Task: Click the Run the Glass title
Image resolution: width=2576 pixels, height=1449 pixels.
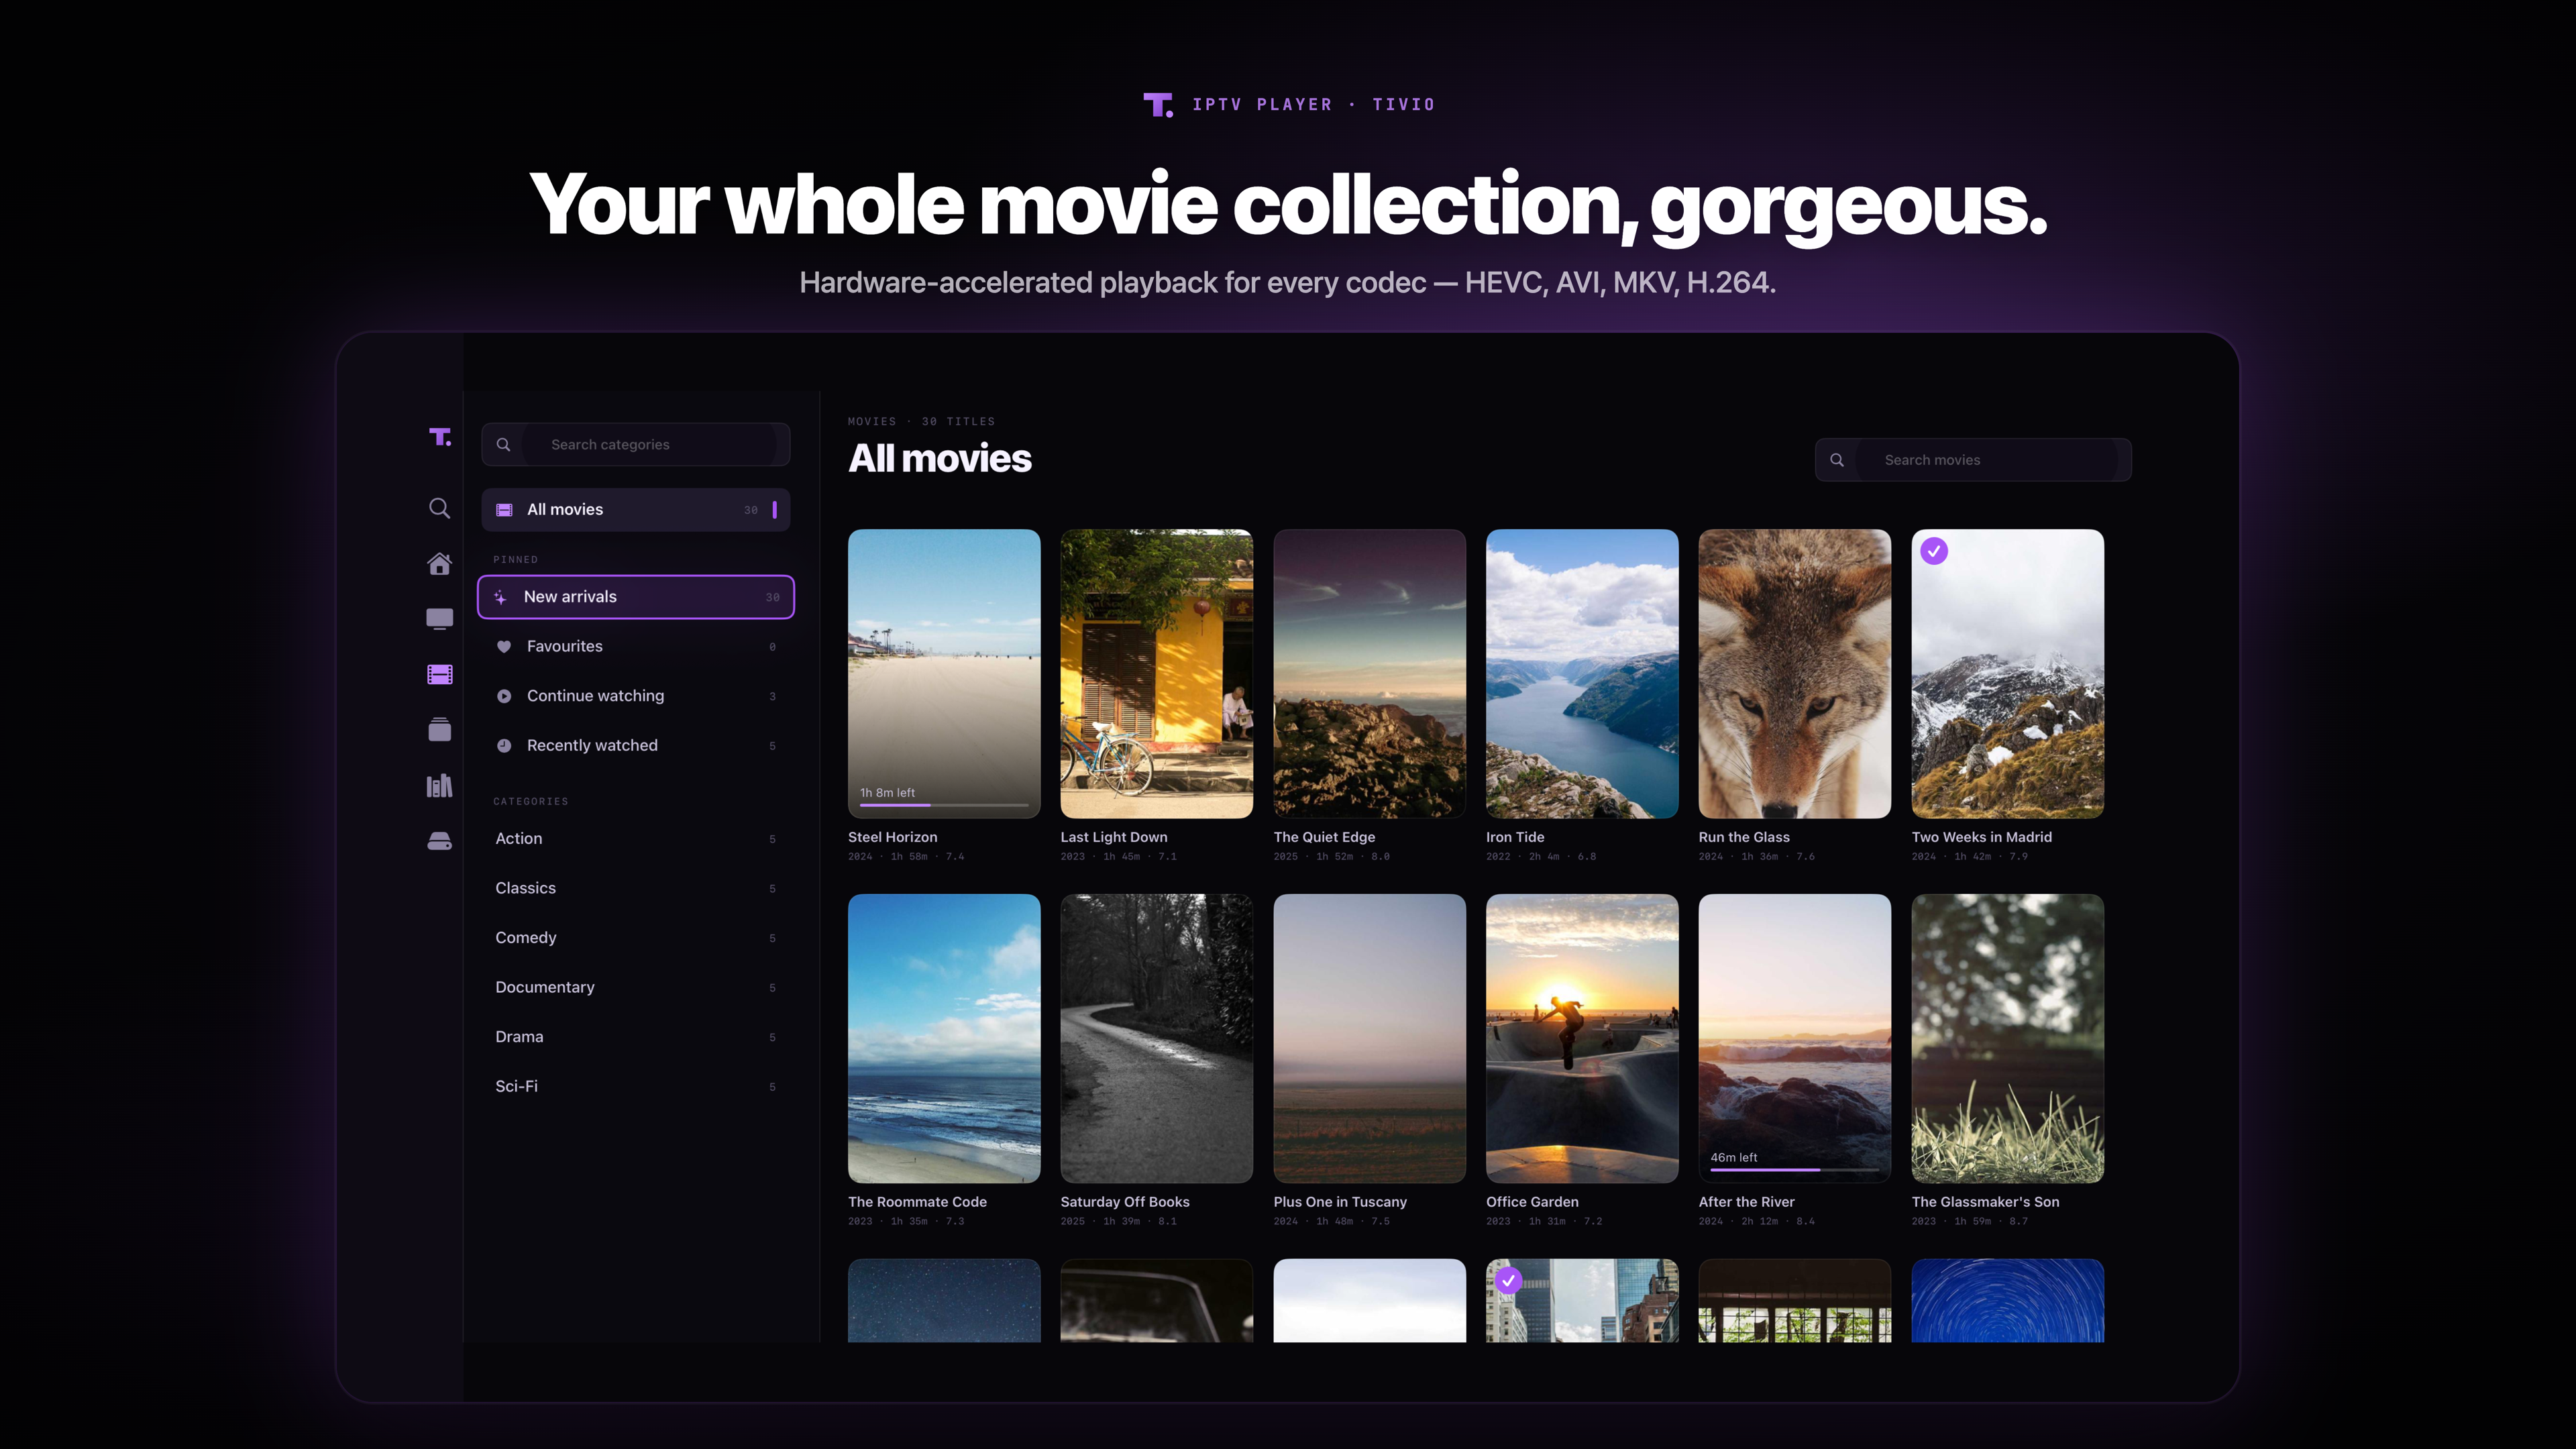Action: 1744,837
